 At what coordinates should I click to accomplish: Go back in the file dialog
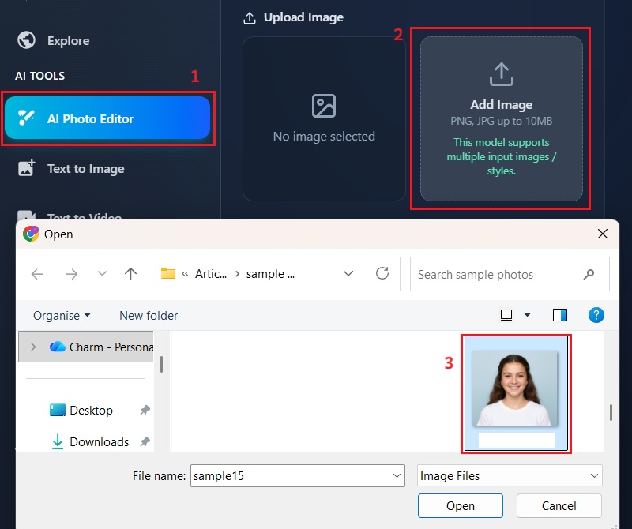[37, 275]
